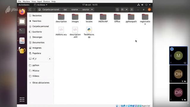The height and width of the screenshot is (107, 190).
Task: Select participant DR video tile
Action: pos(178,92)
